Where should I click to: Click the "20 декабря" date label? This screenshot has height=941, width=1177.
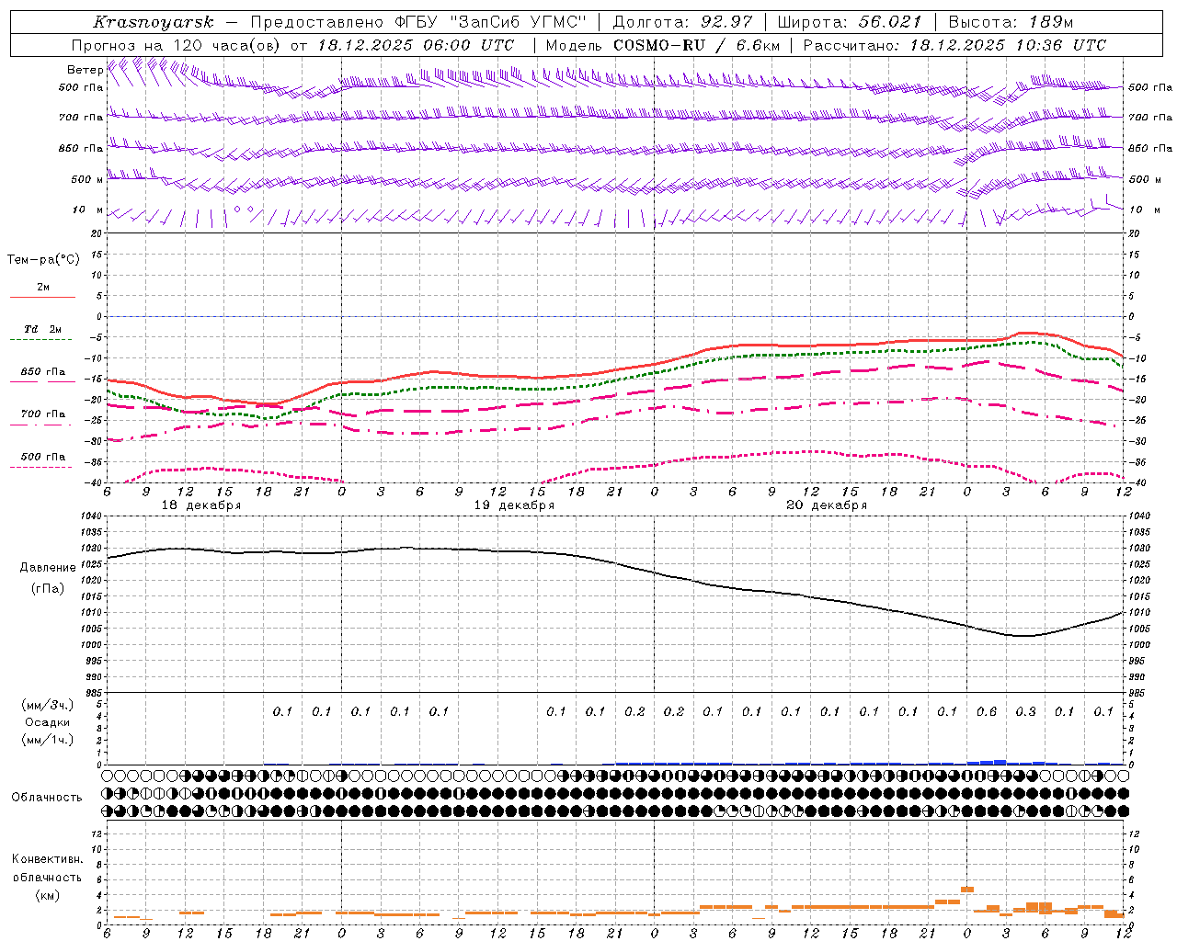tap(827, 505)
